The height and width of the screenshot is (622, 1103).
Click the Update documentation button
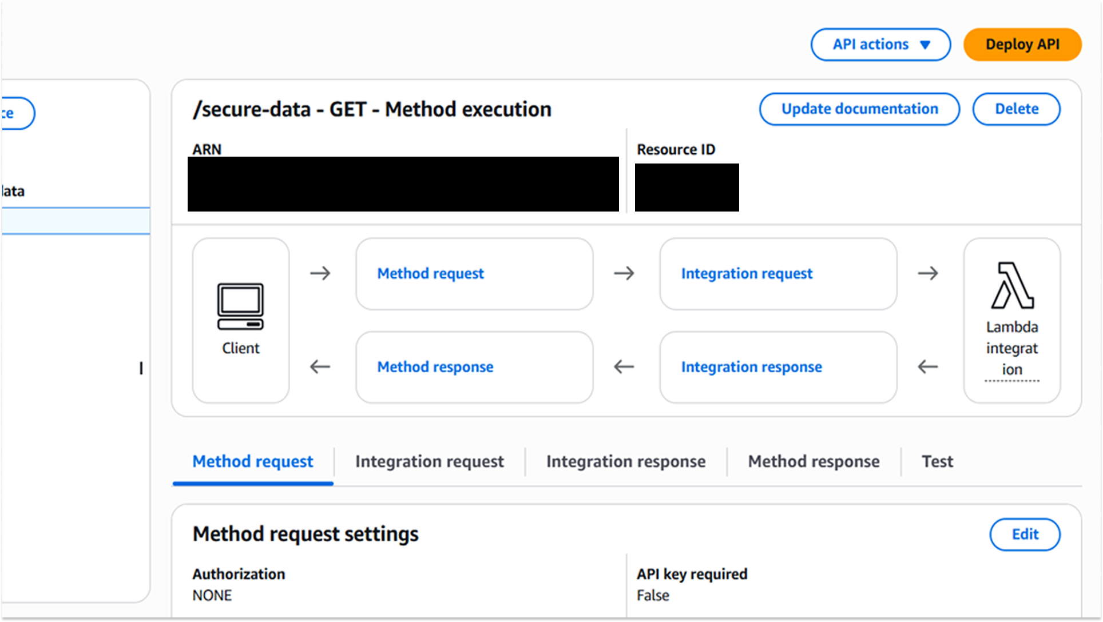[x=859, y=109]
